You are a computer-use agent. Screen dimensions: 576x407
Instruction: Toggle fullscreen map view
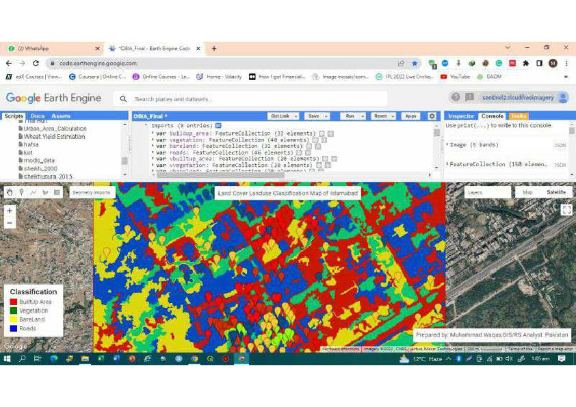[x=566, y=210]
